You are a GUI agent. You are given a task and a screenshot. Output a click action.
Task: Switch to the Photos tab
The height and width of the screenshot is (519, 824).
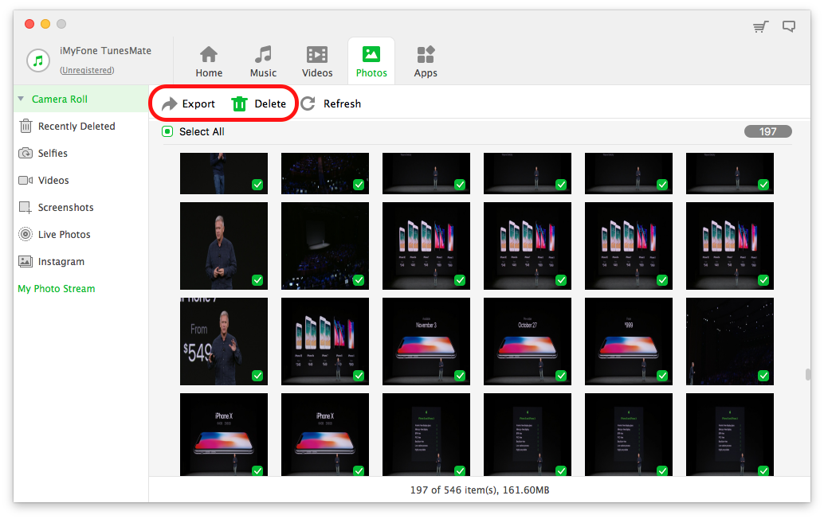click(371, 61)
